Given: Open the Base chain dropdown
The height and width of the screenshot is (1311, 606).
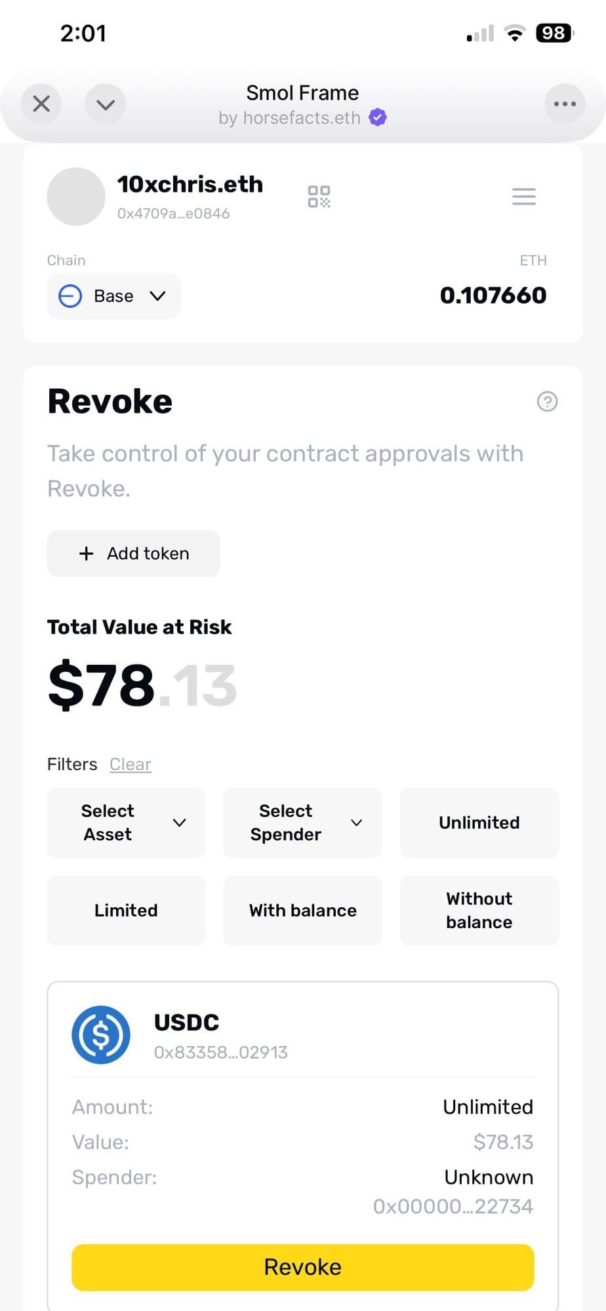Looking at the screenshot, I should pos(114,296).
